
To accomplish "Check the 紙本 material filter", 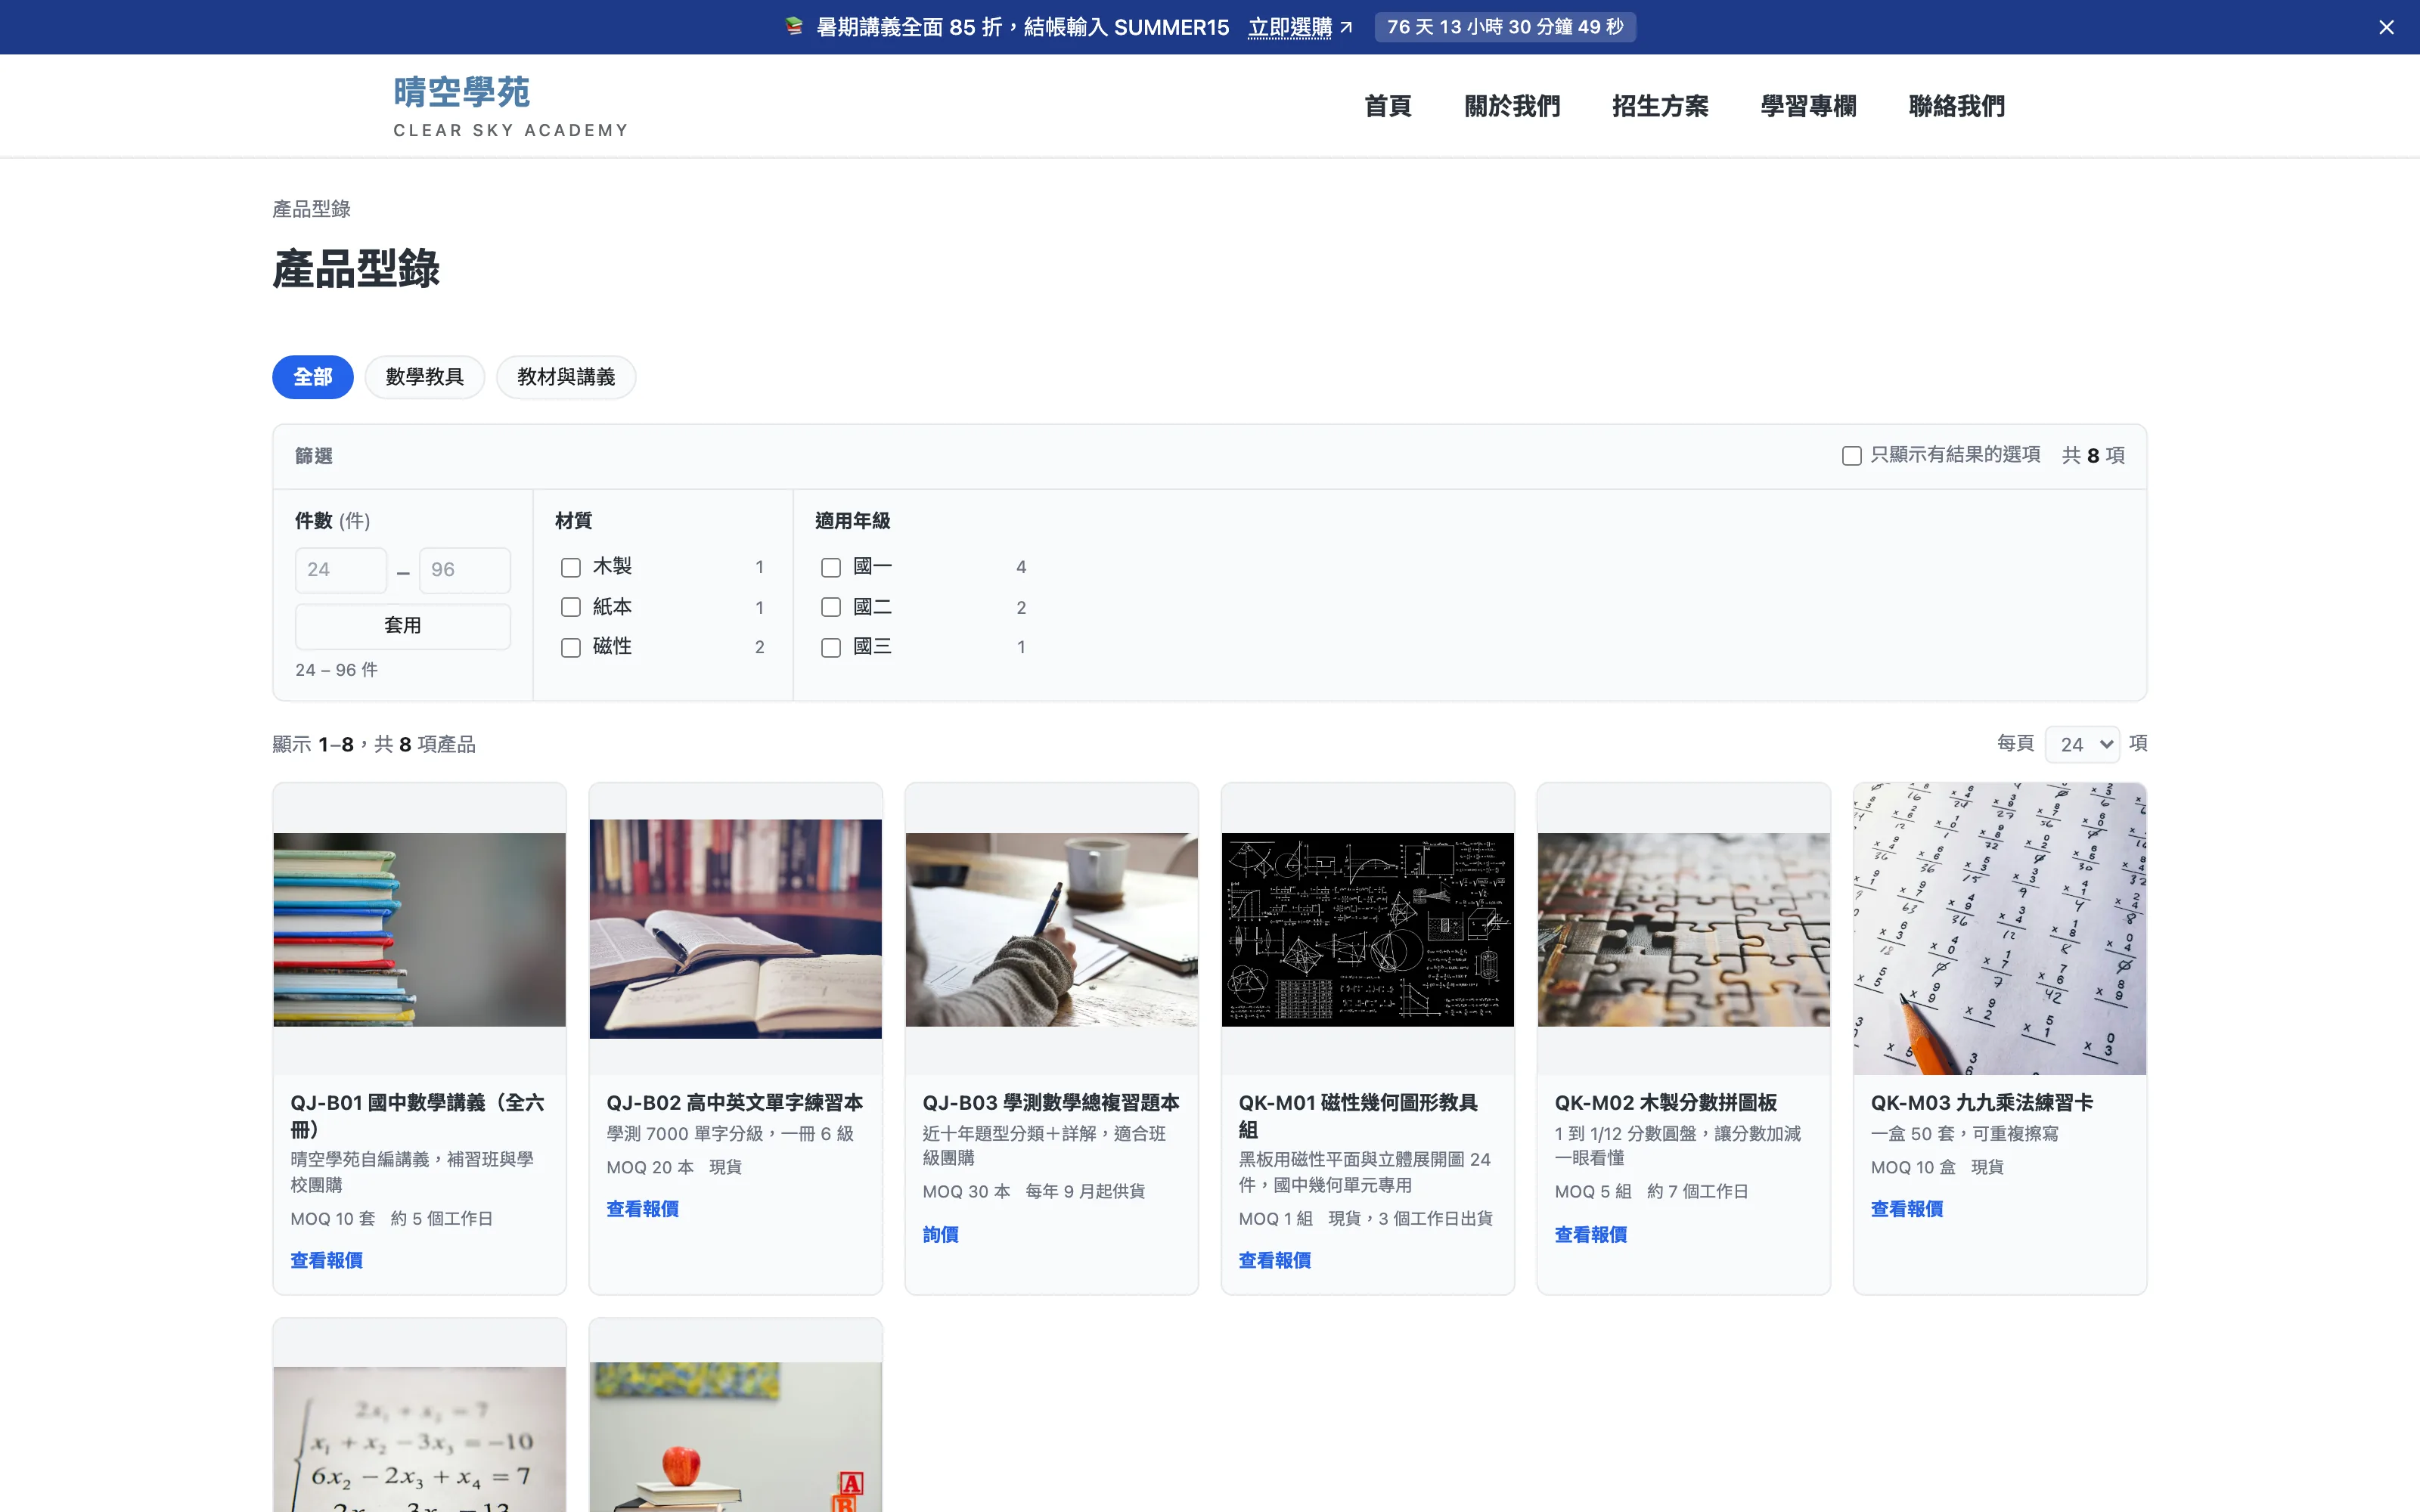I will (x=571, y=607).
